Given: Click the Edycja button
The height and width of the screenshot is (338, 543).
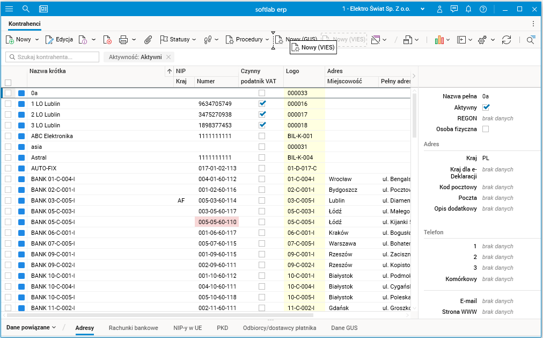Looking at the screenshot, I should point(60,40).
